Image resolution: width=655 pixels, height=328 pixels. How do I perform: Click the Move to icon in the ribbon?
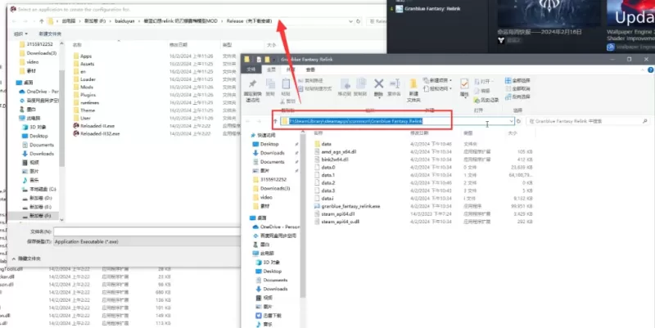pos(345,84)
